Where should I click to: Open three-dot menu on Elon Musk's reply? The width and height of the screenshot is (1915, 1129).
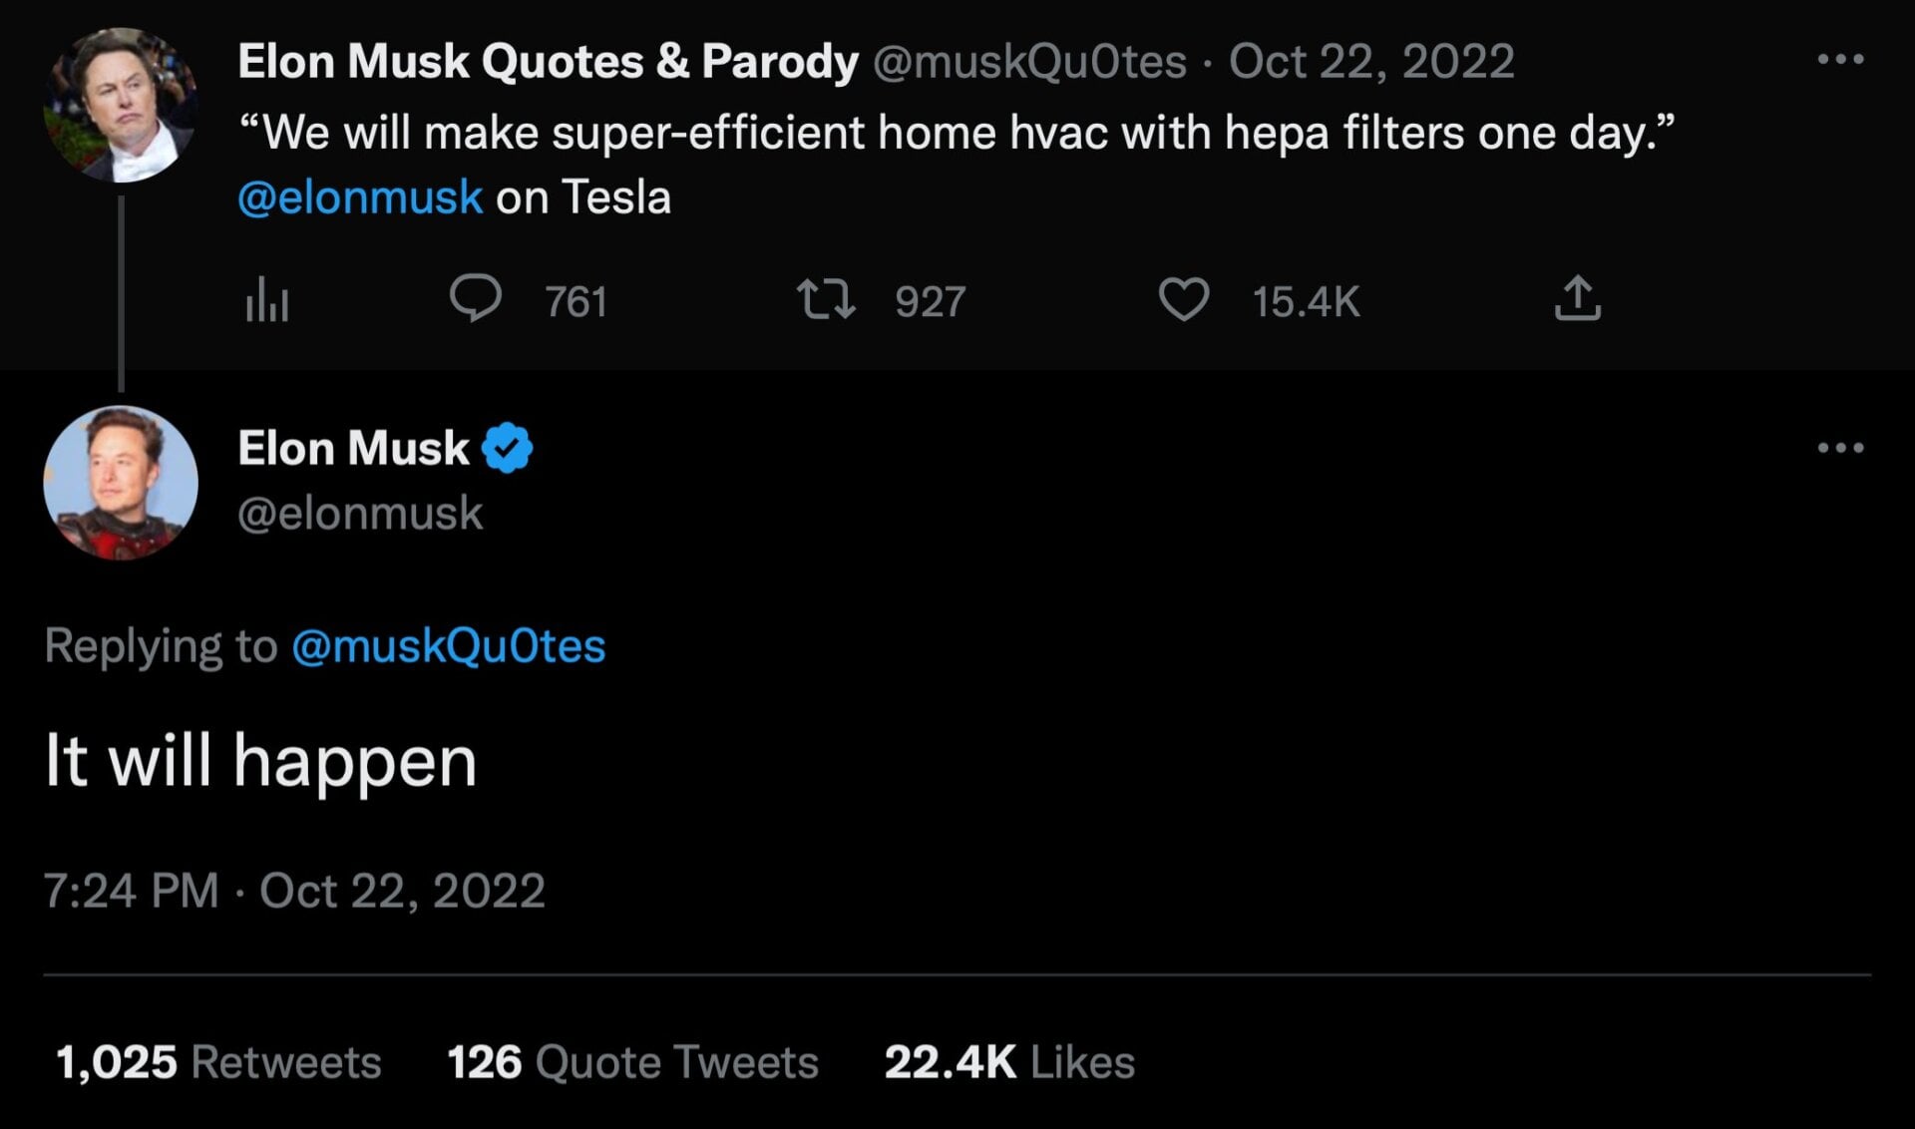[x=1840, y=448]
